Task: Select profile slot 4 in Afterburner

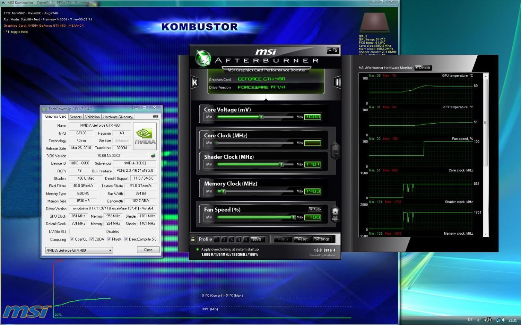Action: click(x=238, y=239)
